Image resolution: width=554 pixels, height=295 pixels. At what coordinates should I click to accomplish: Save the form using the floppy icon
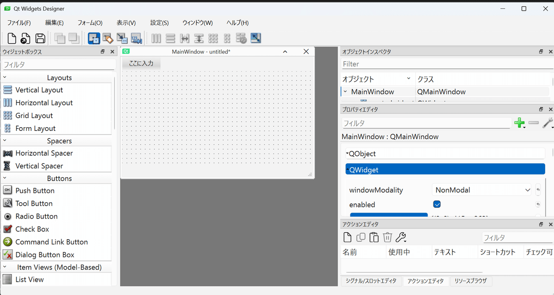point(40,38)
